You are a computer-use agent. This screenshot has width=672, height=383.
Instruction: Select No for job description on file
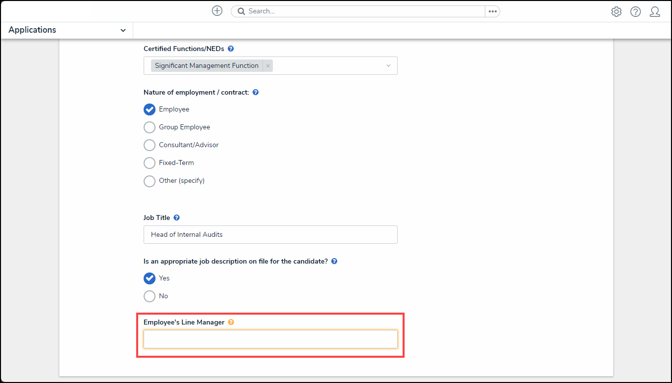pos(150,296)
